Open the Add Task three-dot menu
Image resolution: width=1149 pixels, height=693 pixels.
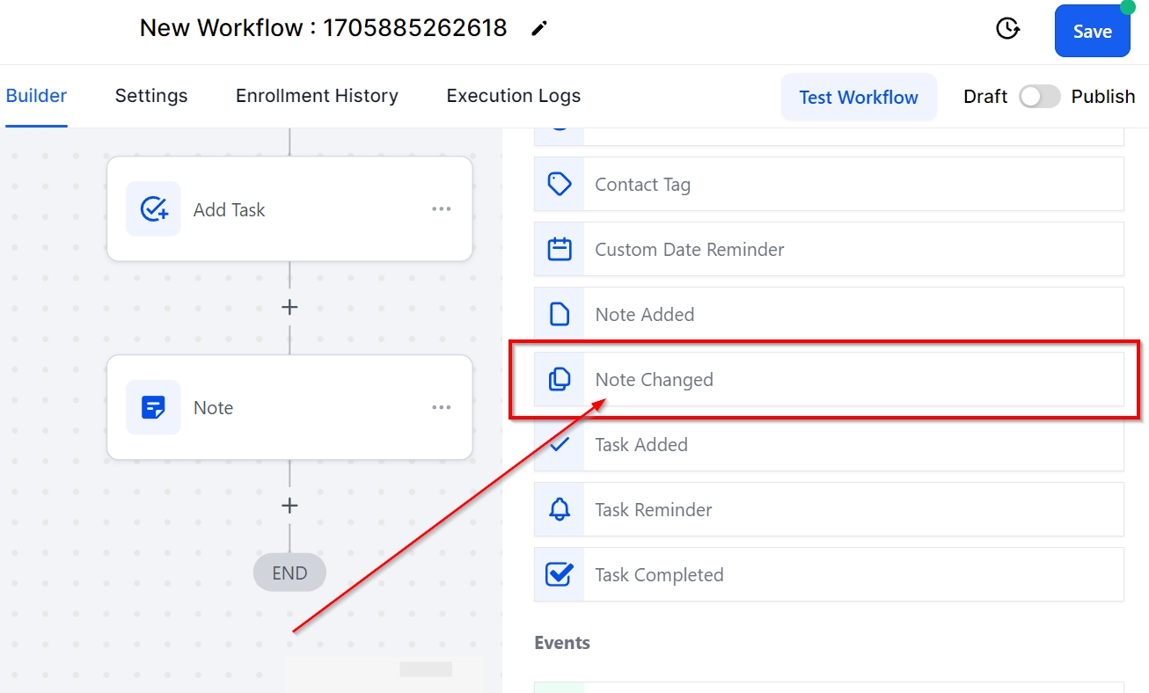(x=442, y=209)
